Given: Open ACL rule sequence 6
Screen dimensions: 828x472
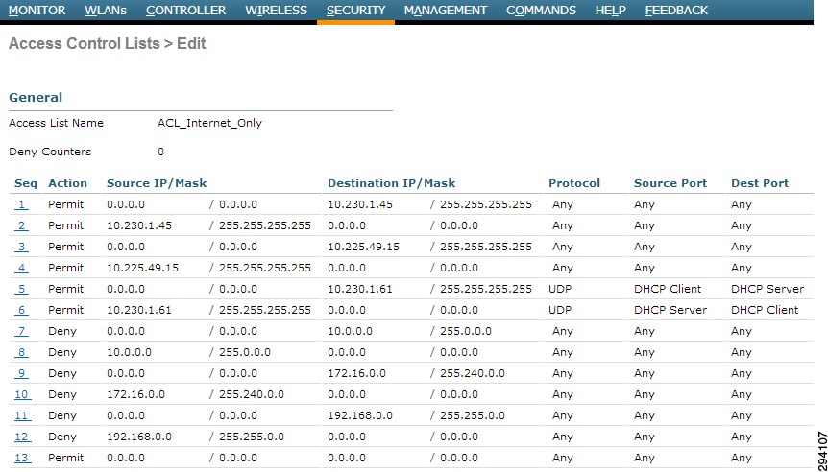Looking at the screenshot, I should 21,310.
